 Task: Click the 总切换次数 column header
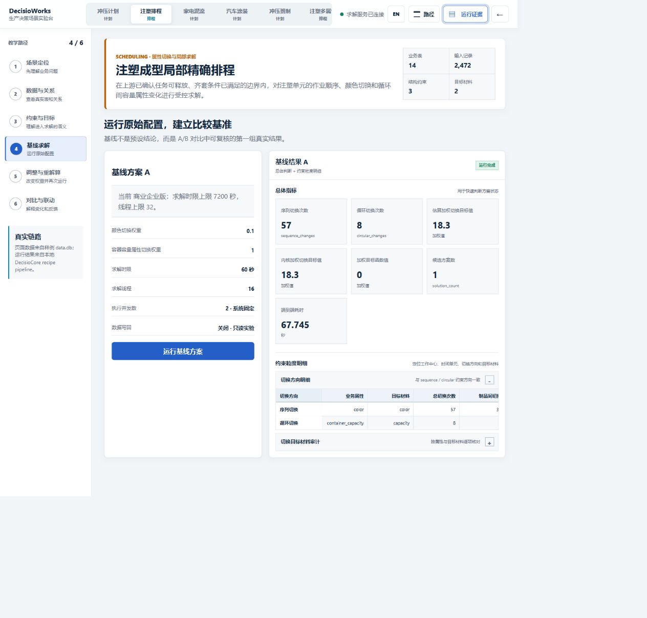(x=437, y=396)
